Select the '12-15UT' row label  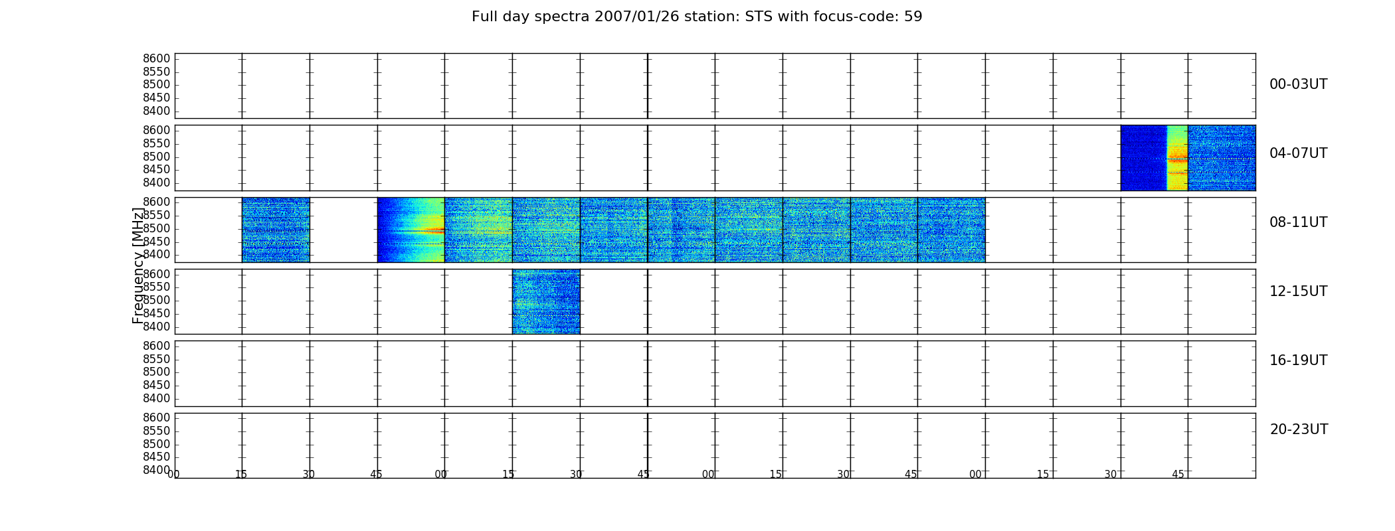pos(1298,291)
